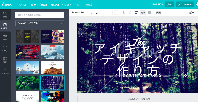Open the text (テキスト) sidebar panel
The height and width of the screenshot is (102, 198).
click(5, 49)
